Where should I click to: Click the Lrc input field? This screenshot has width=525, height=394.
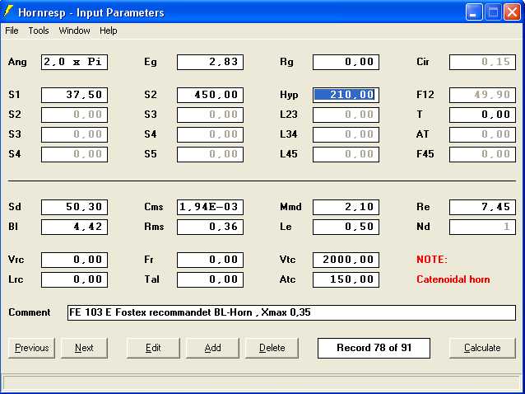tap(74, 279)
